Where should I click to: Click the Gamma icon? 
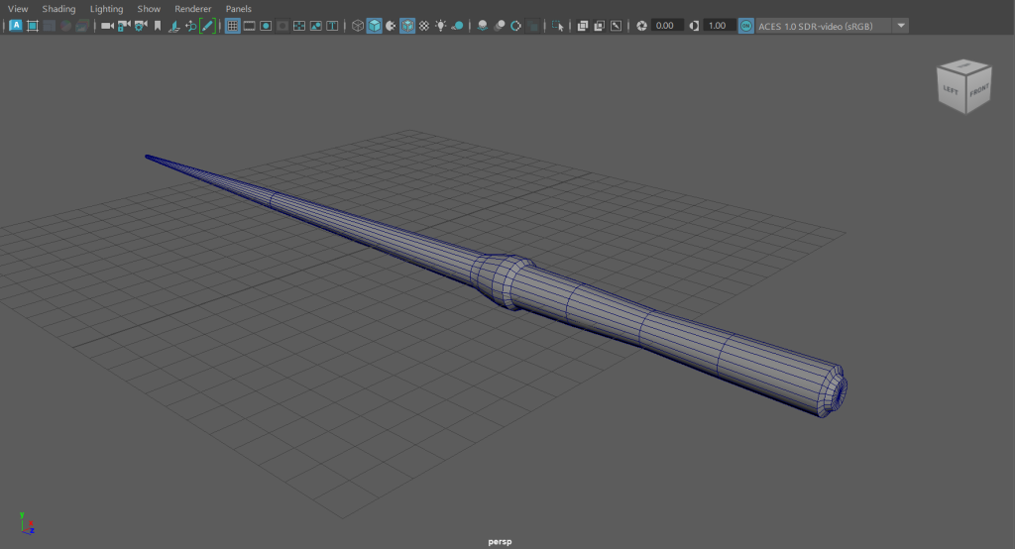[693, 26]
